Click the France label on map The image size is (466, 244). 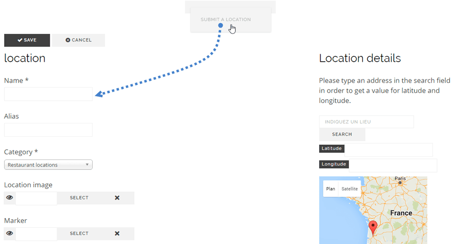tap(401, 213)
